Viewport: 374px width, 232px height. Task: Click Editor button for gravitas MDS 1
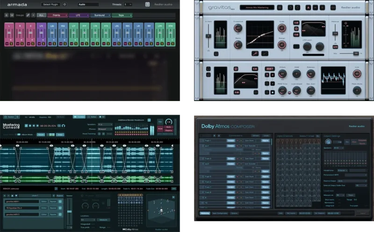pyautogui.click(x=44, y=202)
